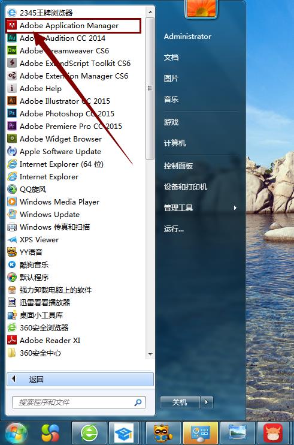Click the magnifier search icon
This screenshot has width=294, height=445.
point(138,402)
